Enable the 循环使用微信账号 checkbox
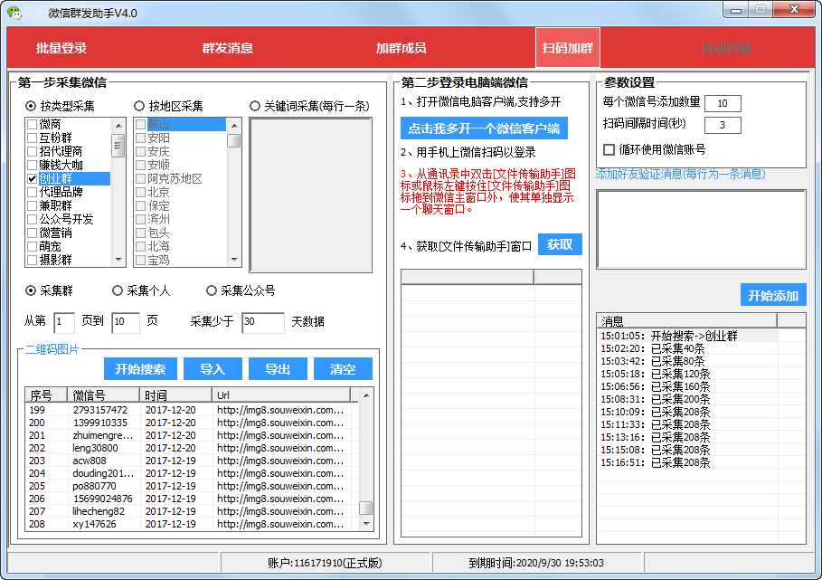This screenshot has width=822, height=580. (x=609, y=150)
